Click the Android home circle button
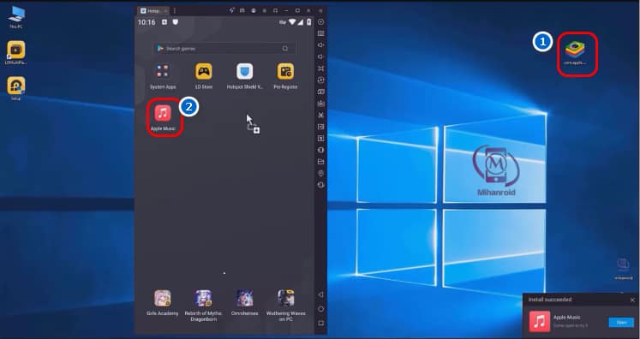Image resolution: width=640 pixels, height=339 pixels. (x=320, y=309)
